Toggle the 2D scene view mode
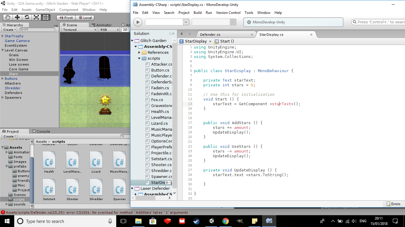The height and width of the screenshot is (227, 405). (x=125, y=30)
